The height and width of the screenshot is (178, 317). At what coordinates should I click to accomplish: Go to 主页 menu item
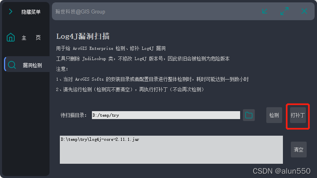tap(31, 38)
